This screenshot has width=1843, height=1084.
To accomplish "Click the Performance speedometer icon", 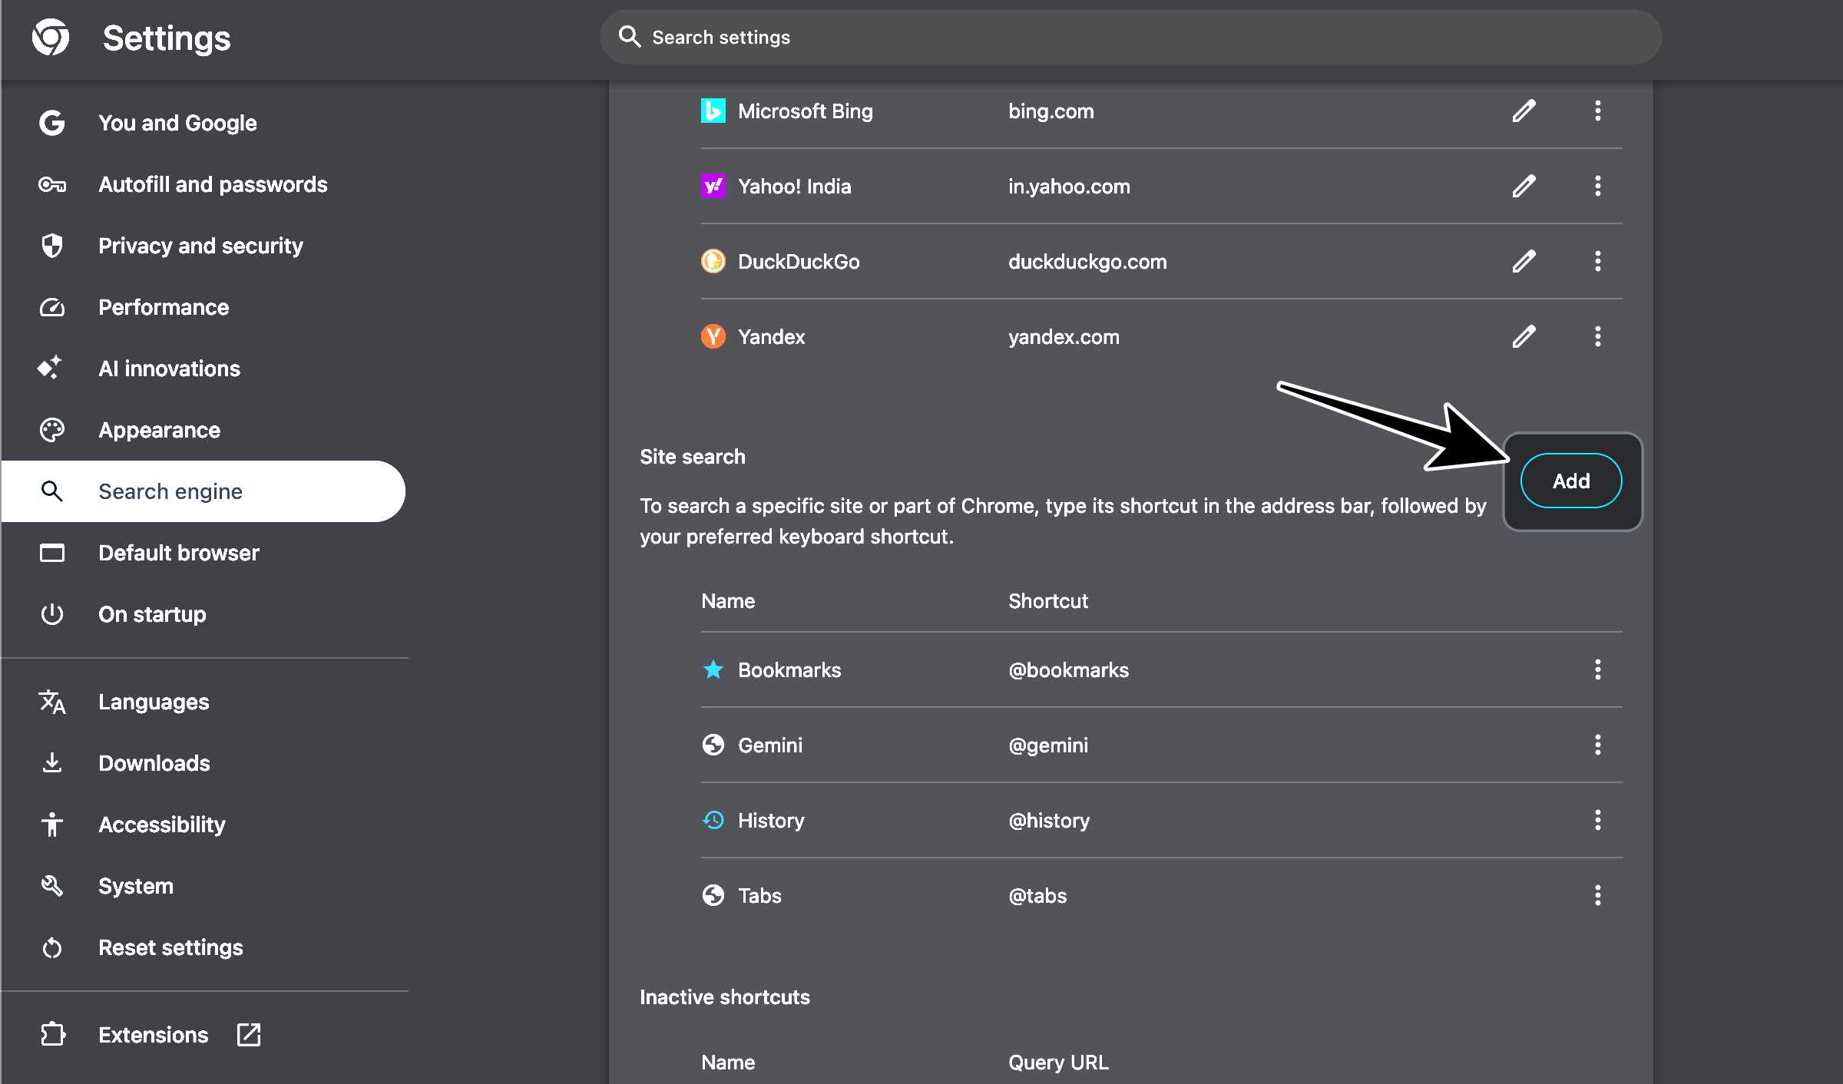I will point(51,307).
